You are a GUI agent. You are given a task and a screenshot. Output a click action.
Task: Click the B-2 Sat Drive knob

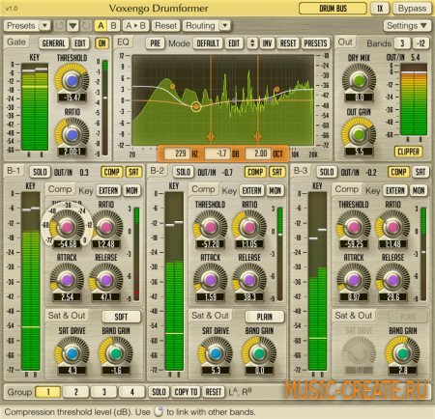[216, 353]
